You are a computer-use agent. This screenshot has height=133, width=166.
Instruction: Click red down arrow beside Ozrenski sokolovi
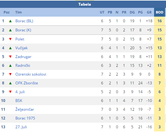click(10, 74)
